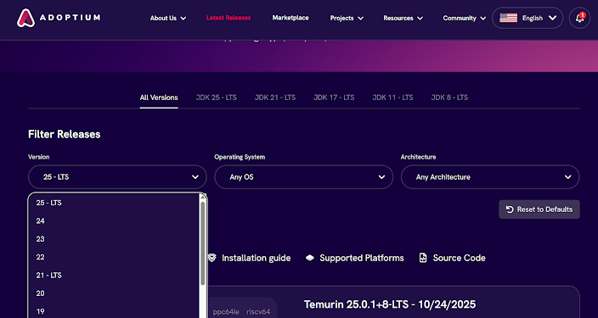Select version 24 in the list
The image size is (598, 318).
(114, 220)
